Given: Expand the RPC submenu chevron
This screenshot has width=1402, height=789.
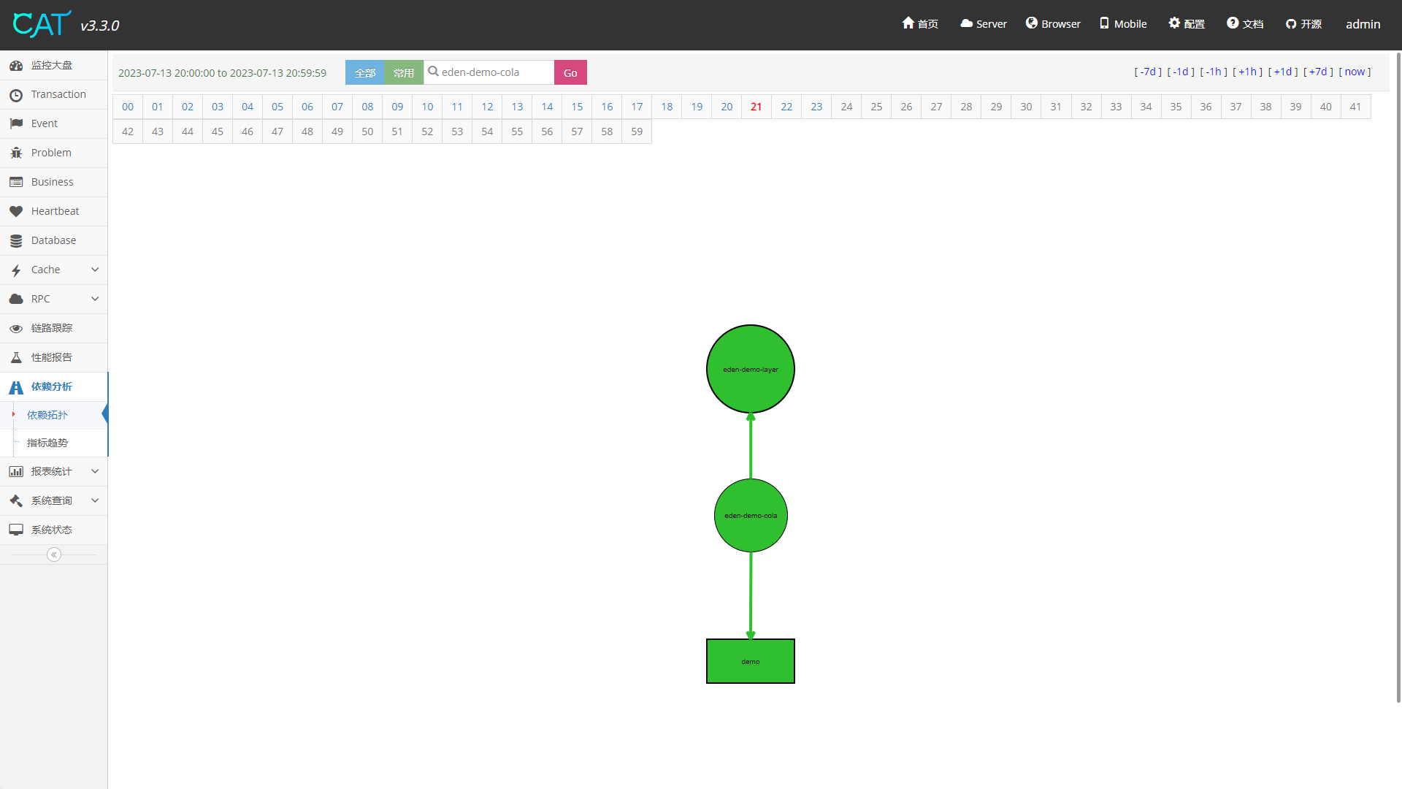Looking at the screenshot, I should click(95, 299).
